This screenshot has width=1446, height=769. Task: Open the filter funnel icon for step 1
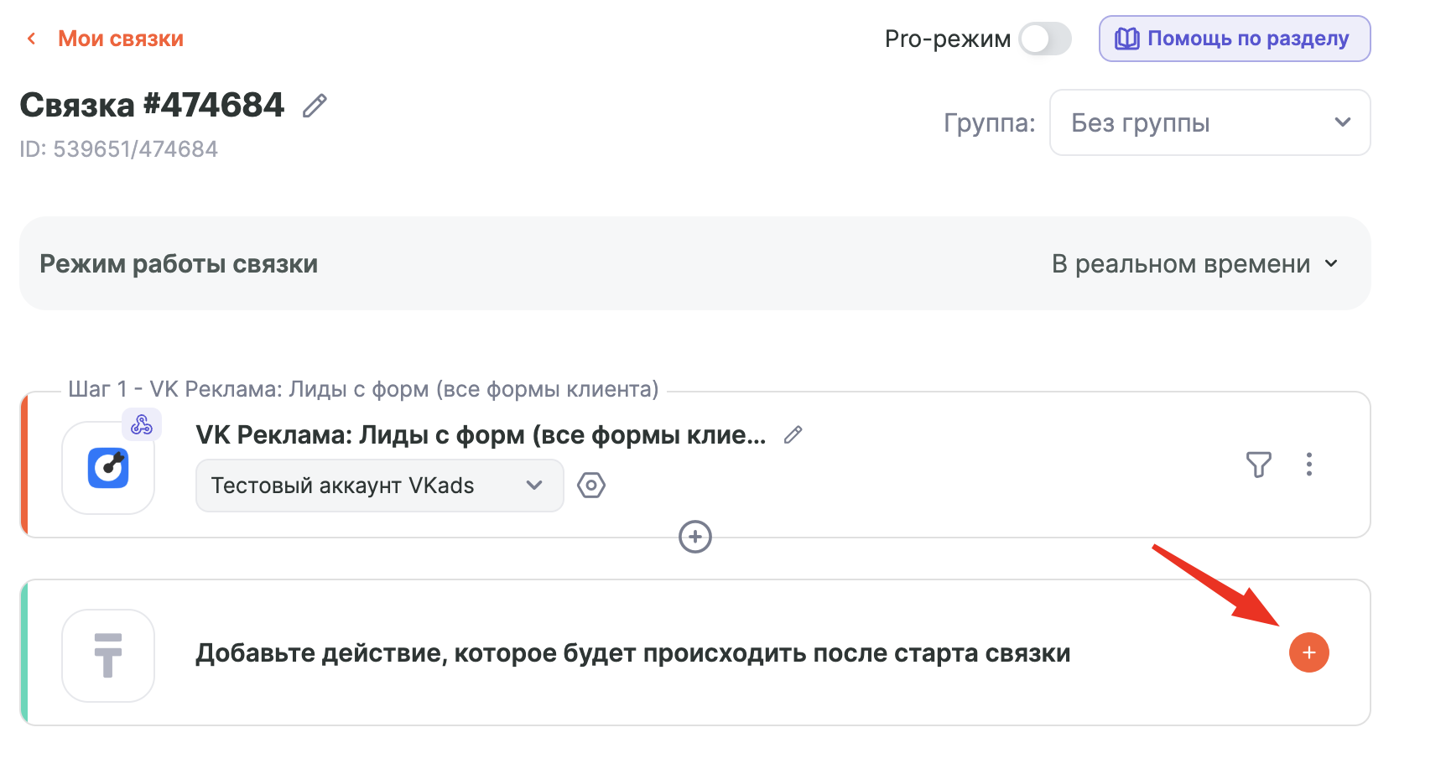1258,465
